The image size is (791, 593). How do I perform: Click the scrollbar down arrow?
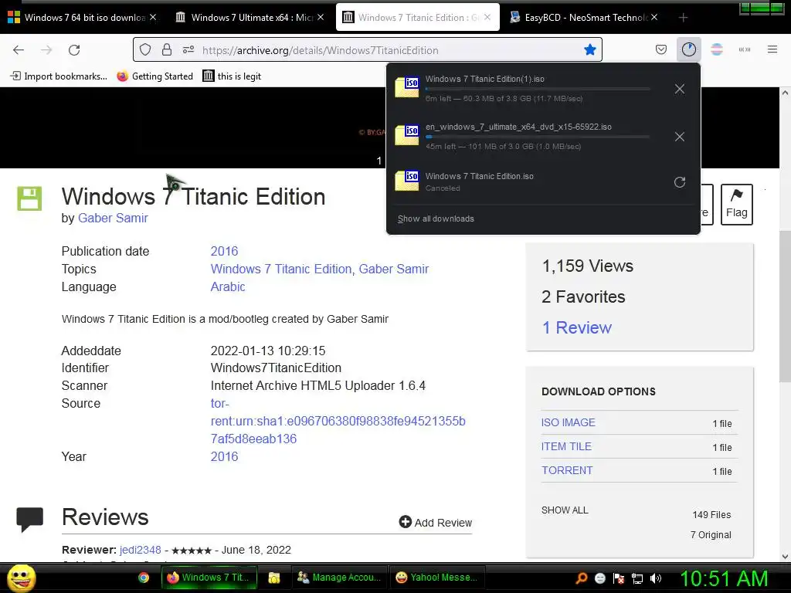785,556
